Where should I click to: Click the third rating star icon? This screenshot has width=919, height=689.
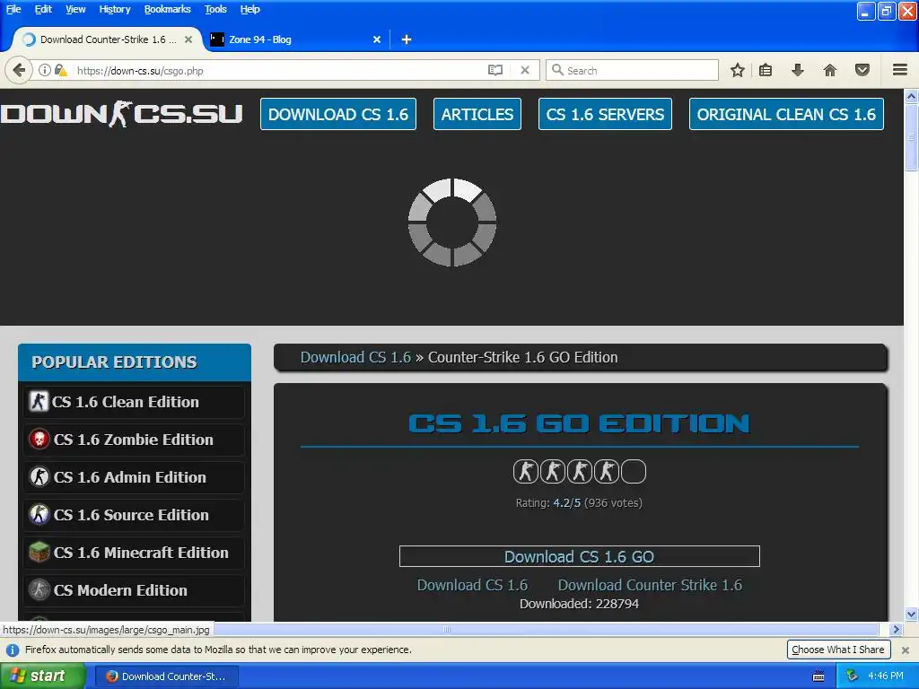580,472
